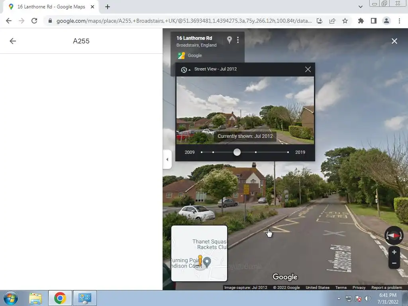This screenshot has width=408, height=306.
Task: Open the three-dot options on address card
Action: 238,40
